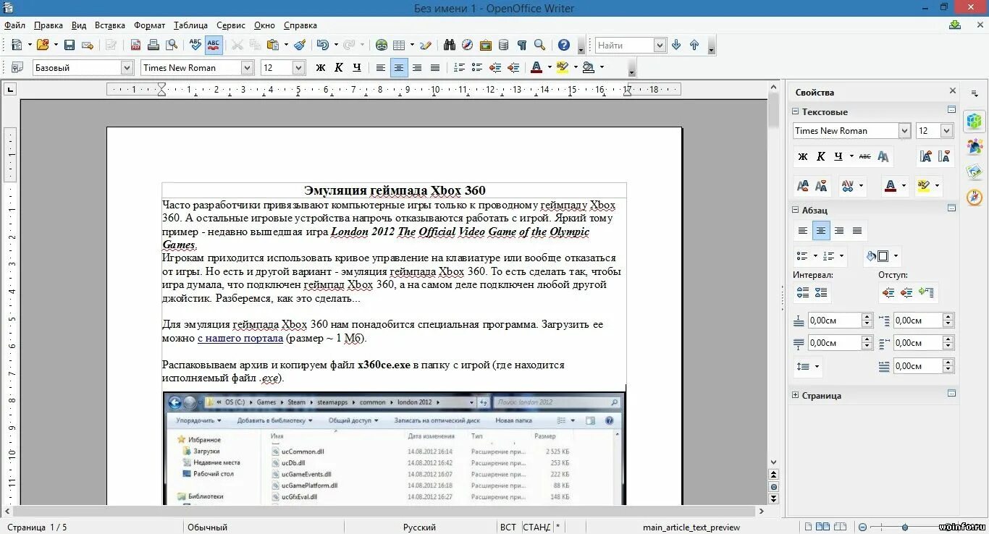
Task: Open sidebar Navigator deck icon
Action: click(975, 197)
